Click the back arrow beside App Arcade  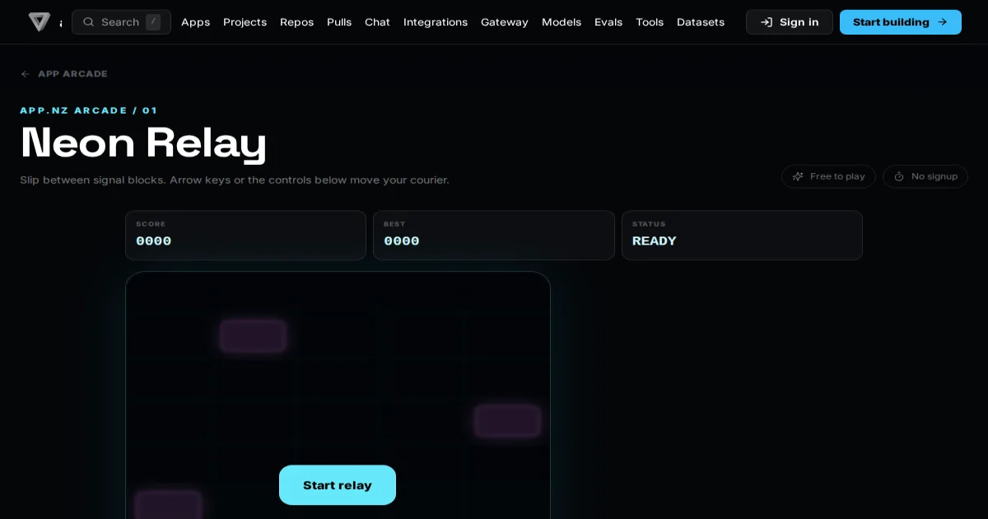click(x=26, y=74)
